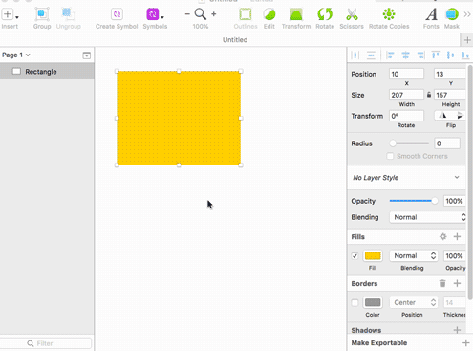Click the yellow Fill color swatch
The height and width of the screenshot is (351, 473).
coord(373,256)
